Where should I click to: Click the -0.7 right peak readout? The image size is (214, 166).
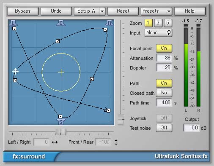point(198,21)
